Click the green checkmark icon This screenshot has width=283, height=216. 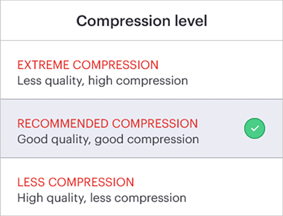point(255,128)
